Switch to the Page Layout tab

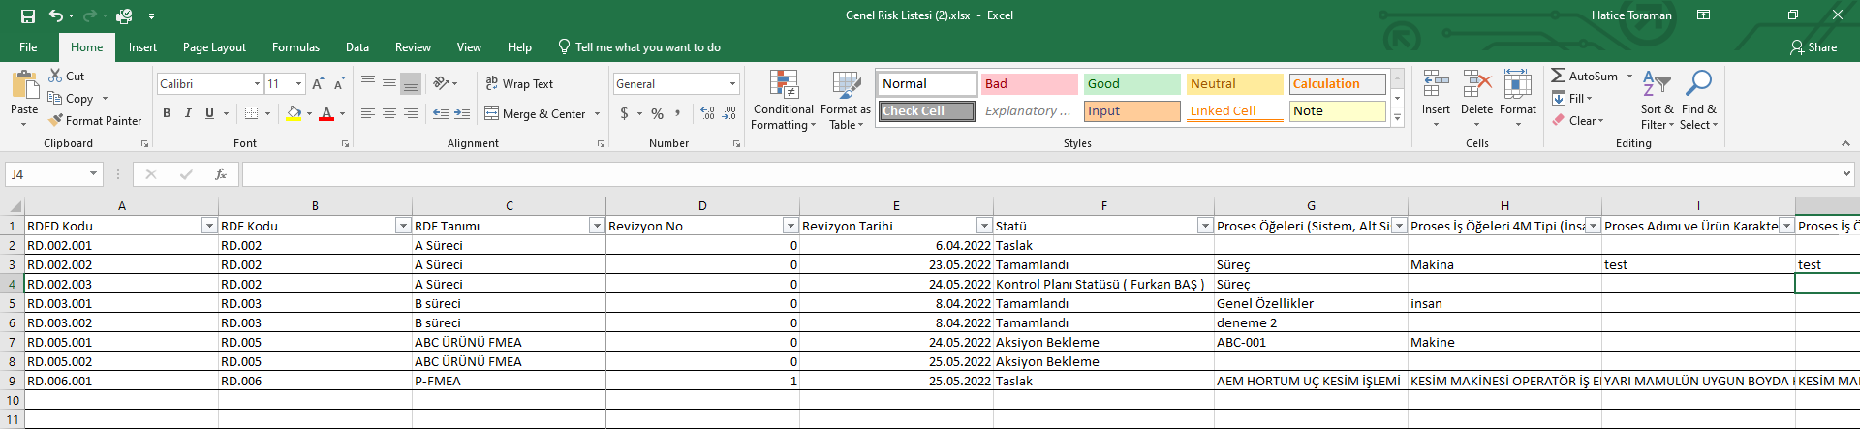(x=214, y=47)
